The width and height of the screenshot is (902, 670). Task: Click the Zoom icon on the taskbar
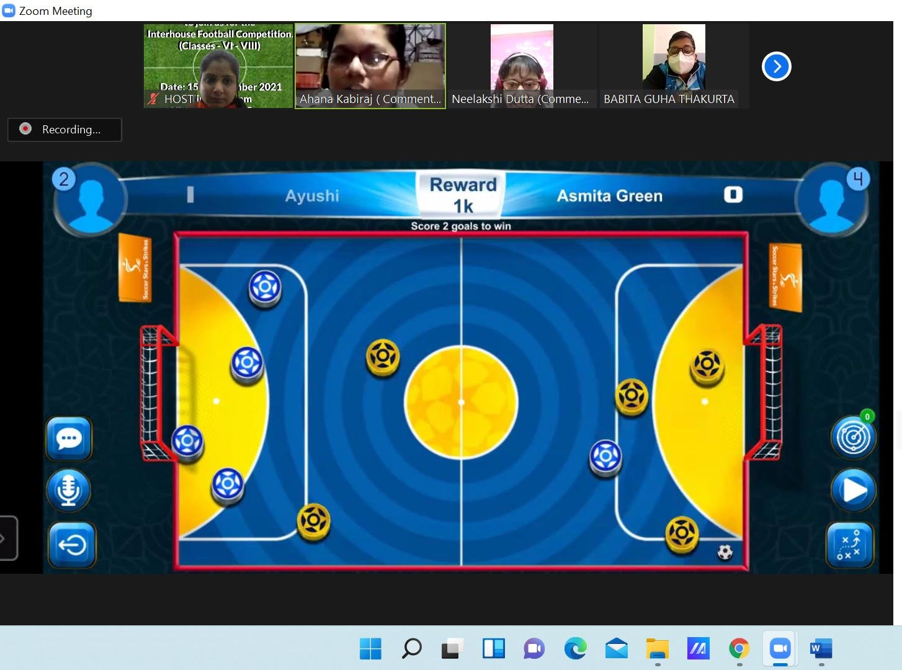point(780,649)
